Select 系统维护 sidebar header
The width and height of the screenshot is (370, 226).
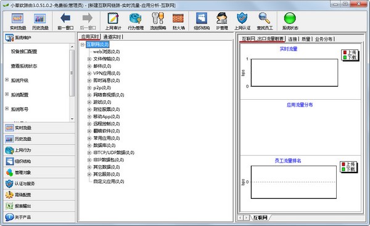[39, 38]
